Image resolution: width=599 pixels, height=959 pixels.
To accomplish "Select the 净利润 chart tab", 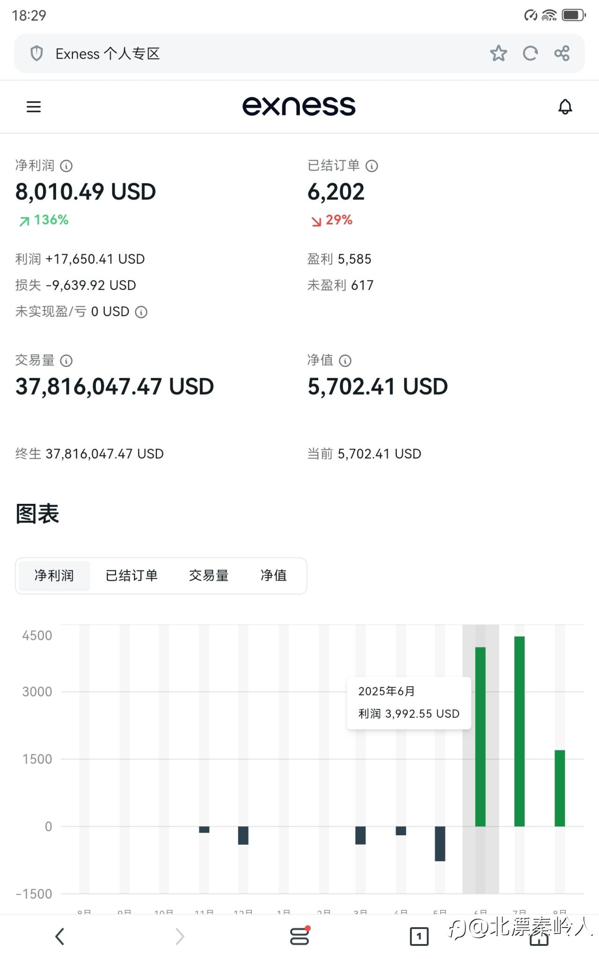I will point(54,575).
